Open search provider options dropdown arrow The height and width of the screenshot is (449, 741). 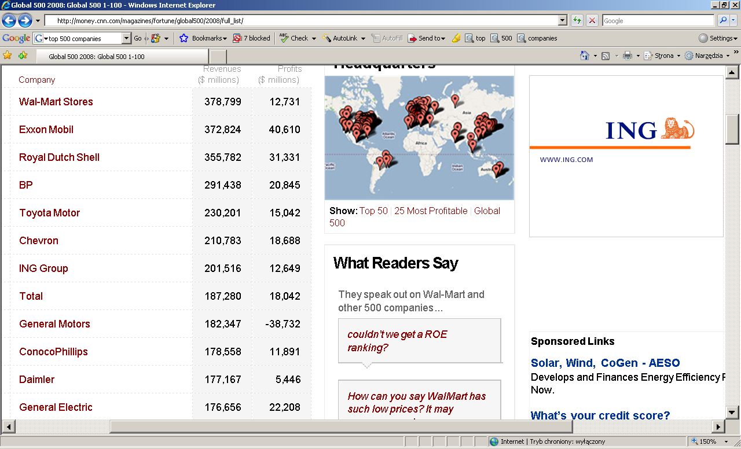tap(733, 21)
